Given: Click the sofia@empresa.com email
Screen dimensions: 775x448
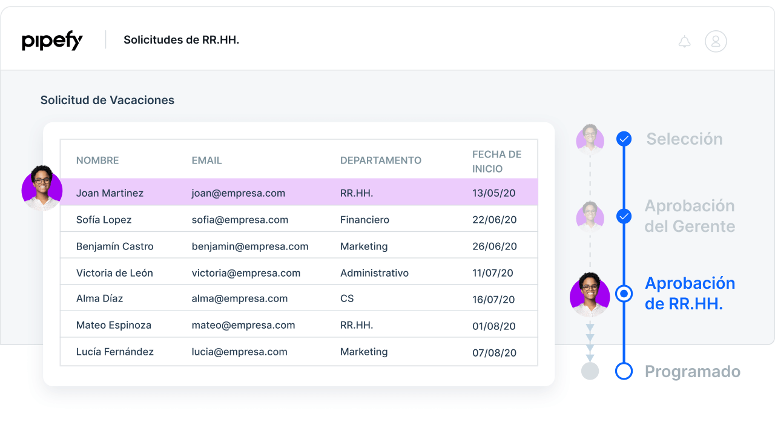Looking at the screenshot, I should point(240,220).
